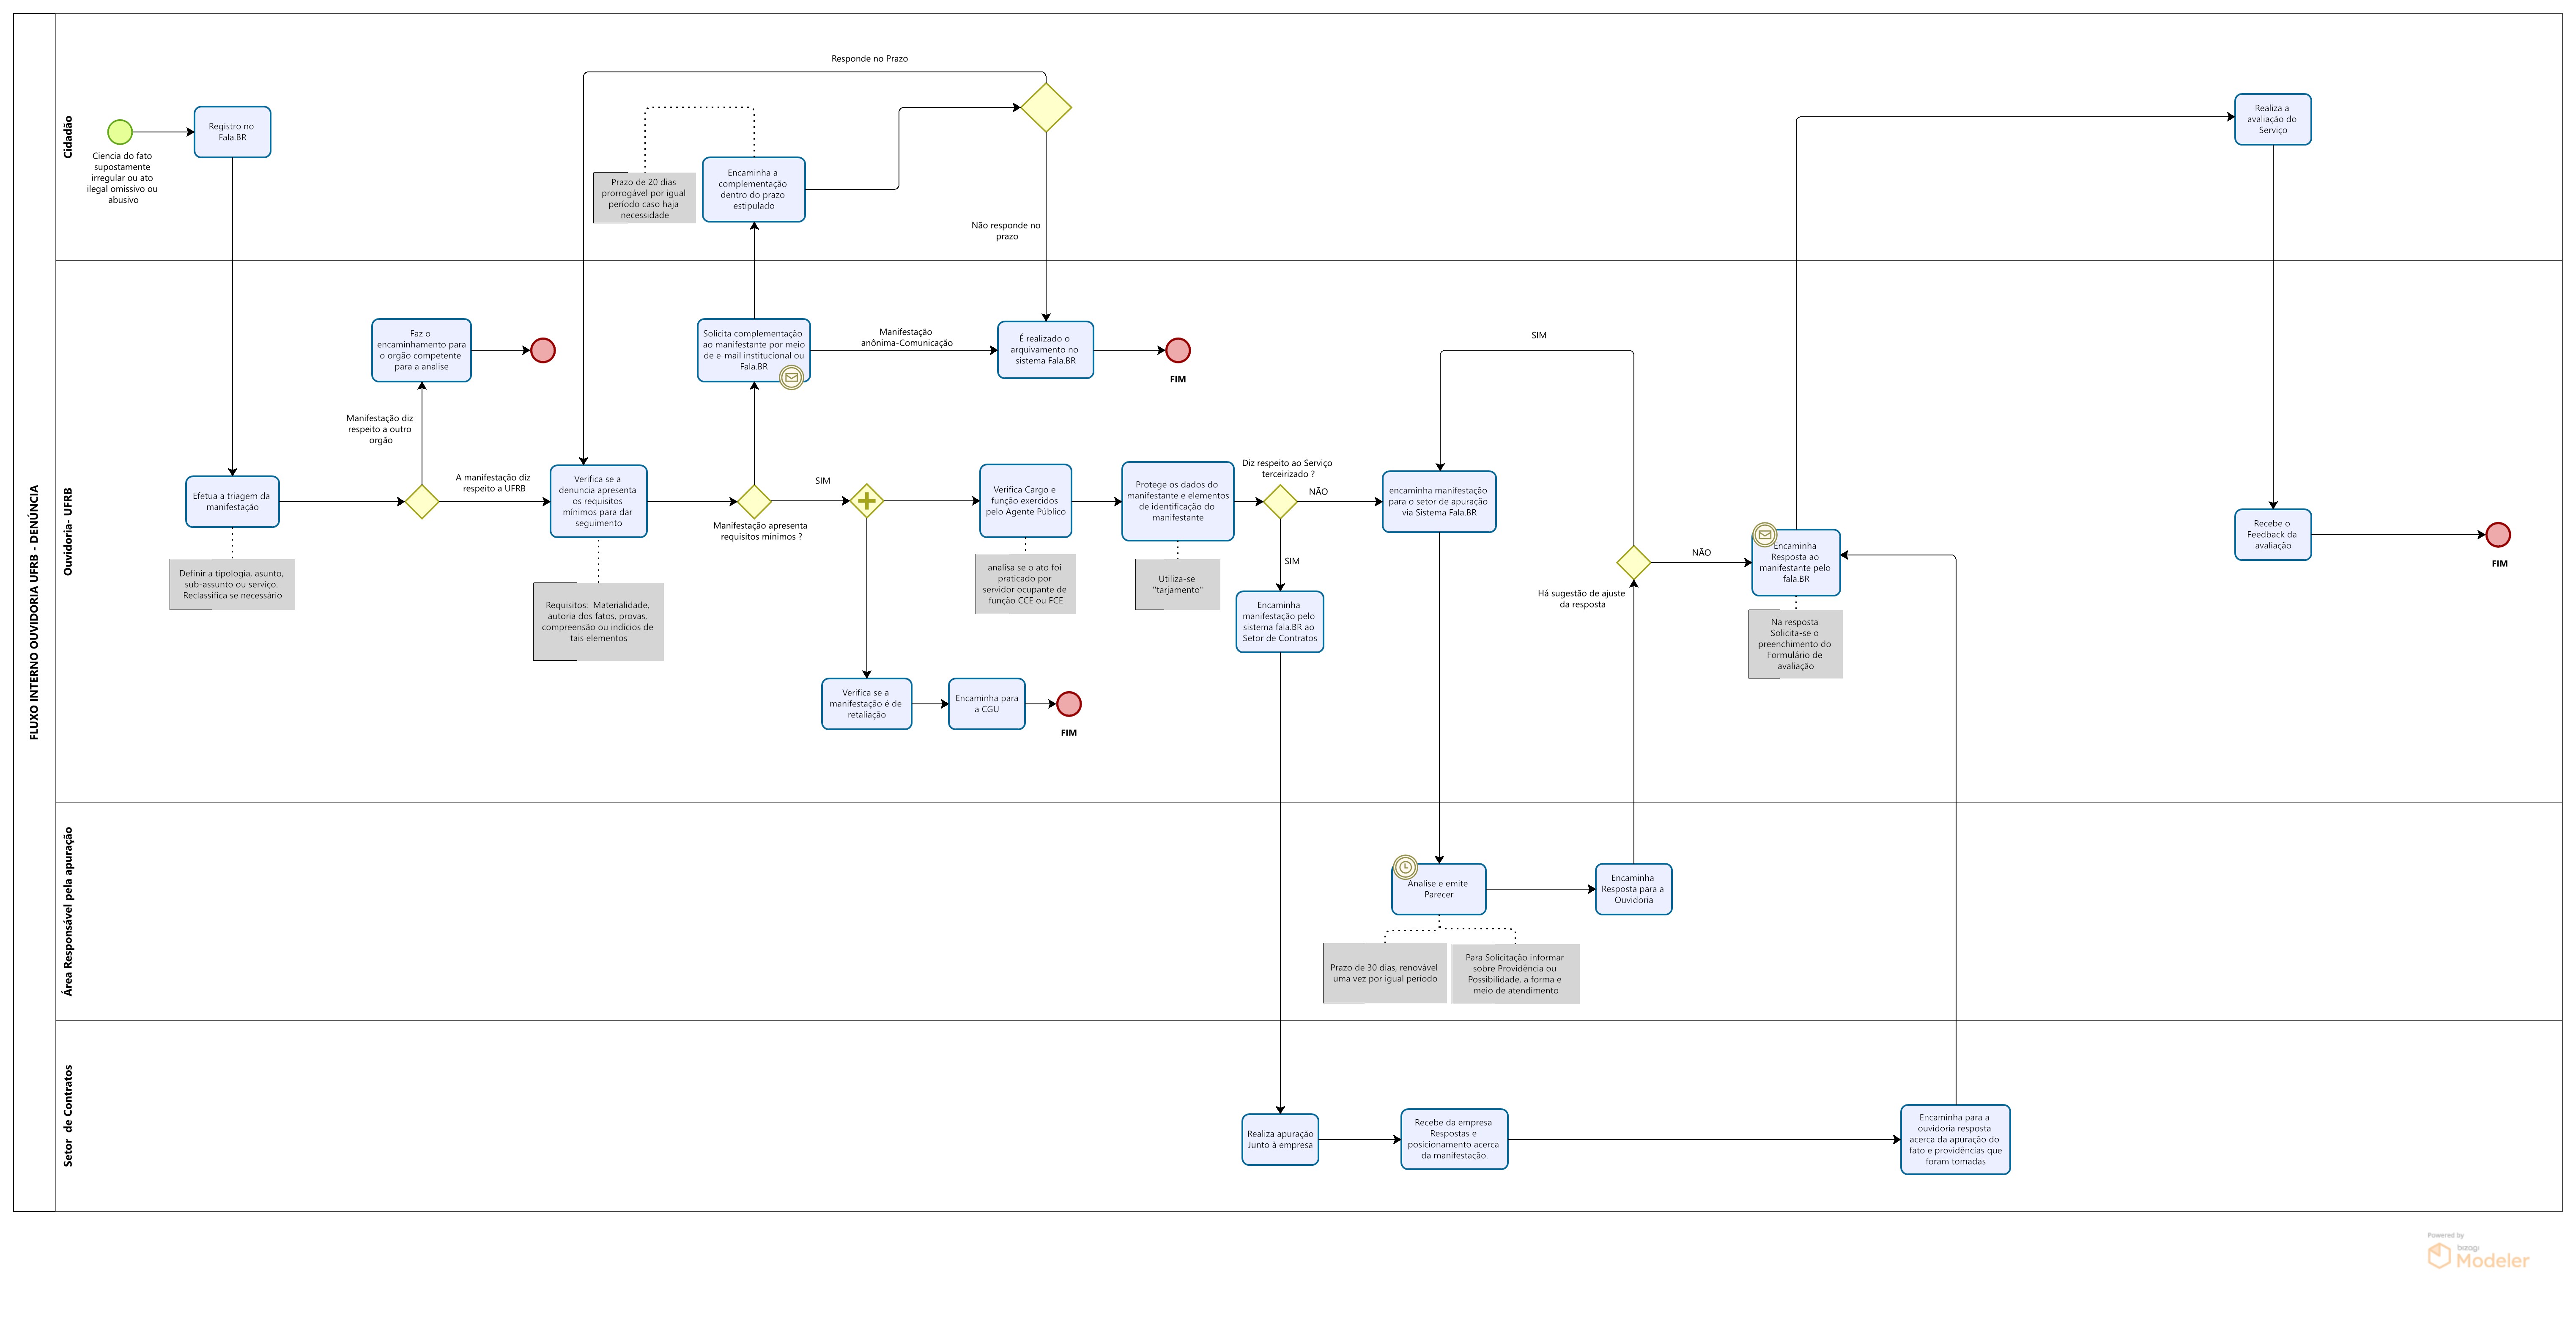Click the end event after Recebe o Feedback
Viewport: 2576px width, 1335px height.
pos(2498,535)
